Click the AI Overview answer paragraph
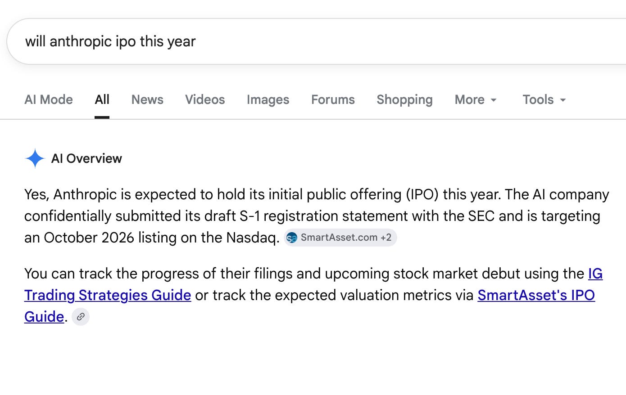The height and width of the screenshot is (395, 626). pyautogui.click(x=317, y=216)
